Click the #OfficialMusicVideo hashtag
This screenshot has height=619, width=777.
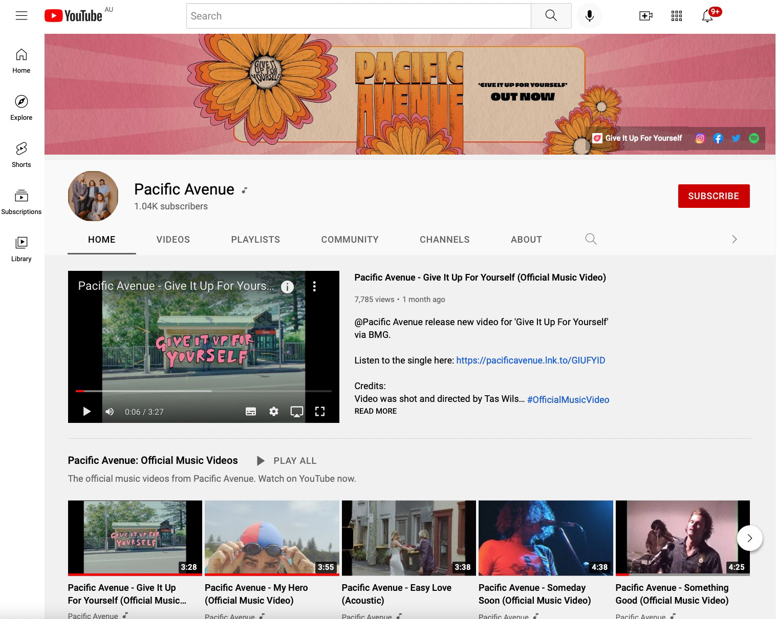568,400
